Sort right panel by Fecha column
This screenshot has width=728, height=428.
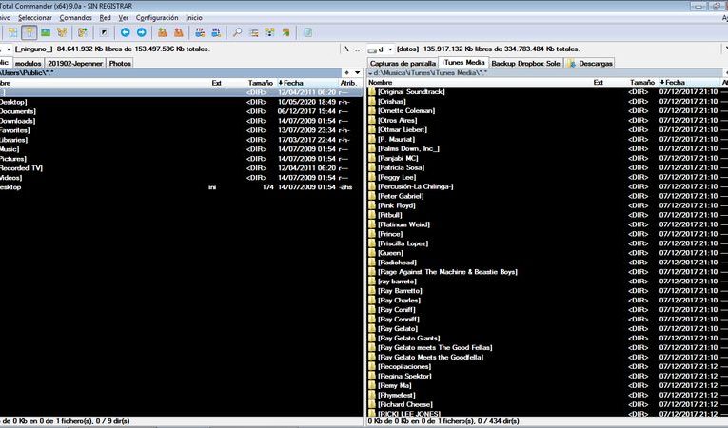(673, 82)
